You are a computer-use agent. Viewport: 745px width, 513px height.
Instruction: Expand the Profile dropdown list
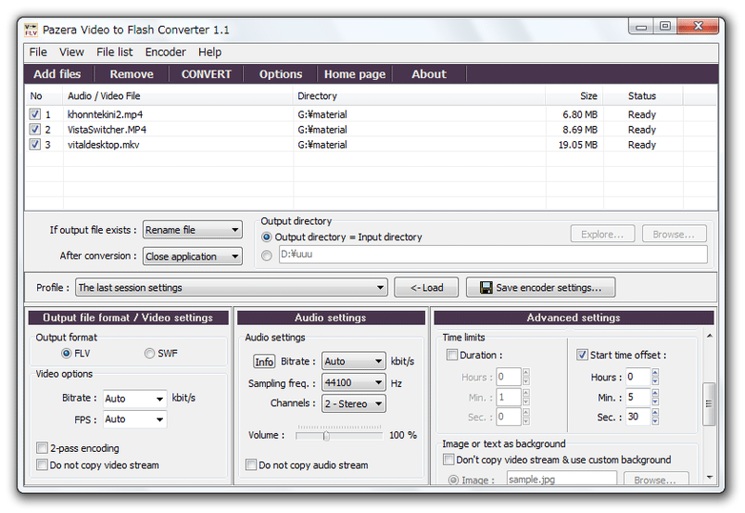[x=232, y=288]
